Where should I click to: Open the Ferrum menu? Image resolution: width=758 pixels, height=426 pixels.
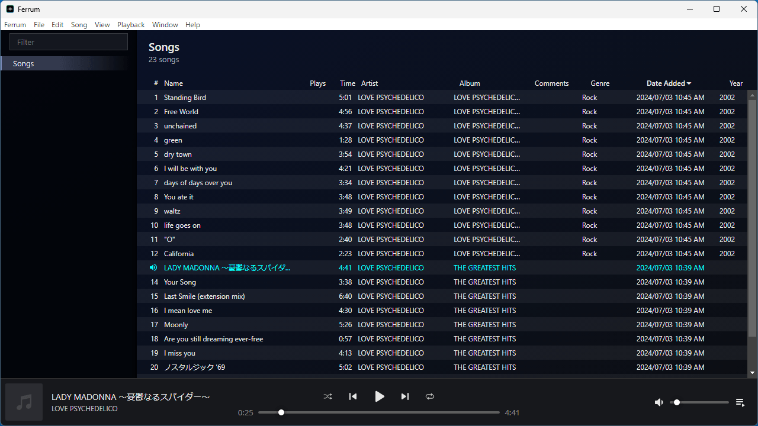pyautogui.click(x=15, y=25)
